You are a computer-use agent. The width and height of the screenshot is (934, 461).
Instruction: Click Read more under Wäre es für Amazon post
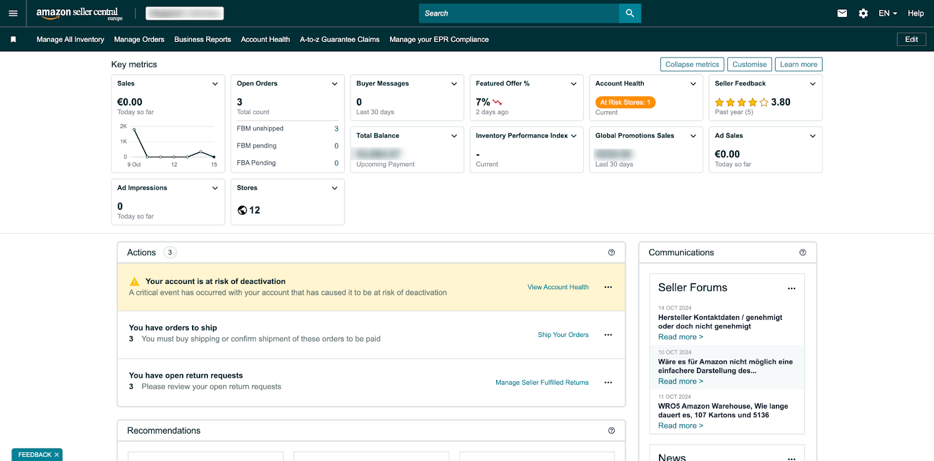tap(681, 381)
